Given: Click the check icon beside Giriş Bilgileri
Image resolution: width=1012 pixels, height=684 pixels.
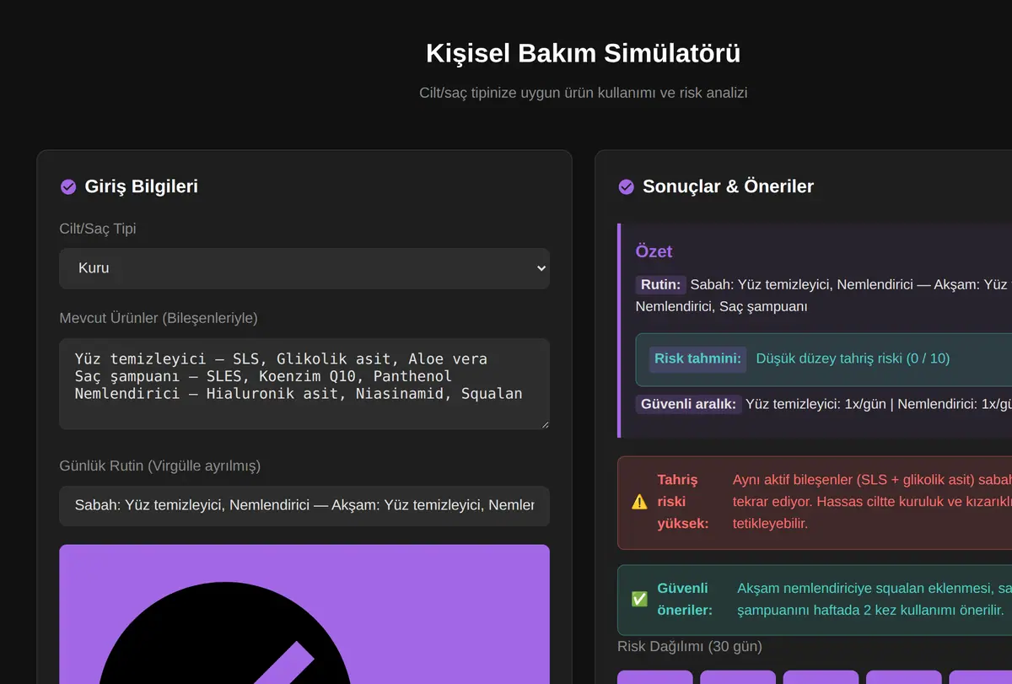Looking at the screenshot, I should (68, 186).
